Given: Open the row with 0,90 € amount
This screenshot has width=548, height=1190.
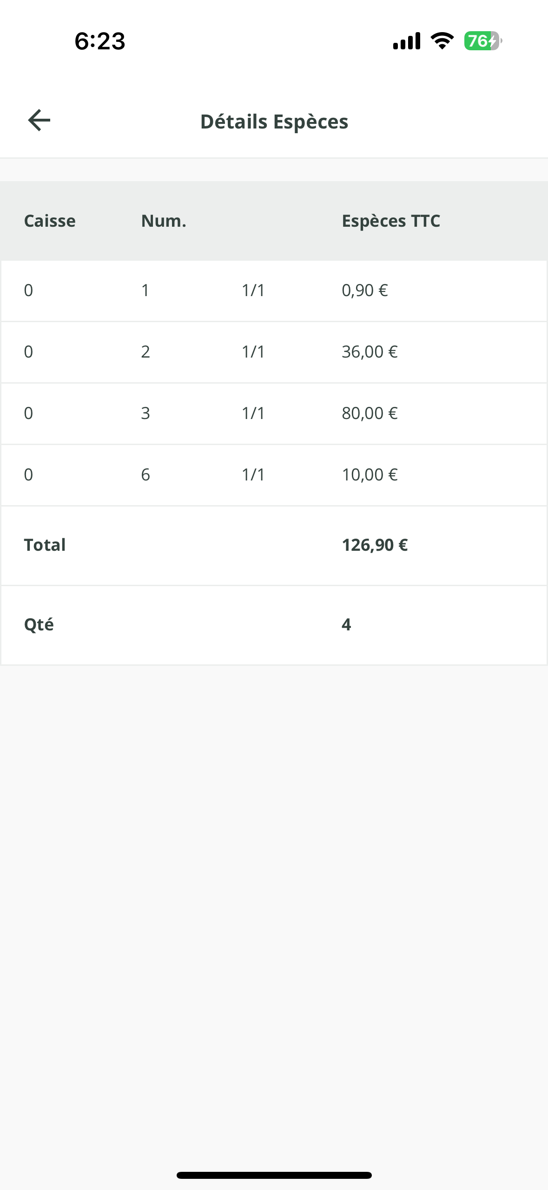Looking at the screenshot, I should [x=274, y=291].
